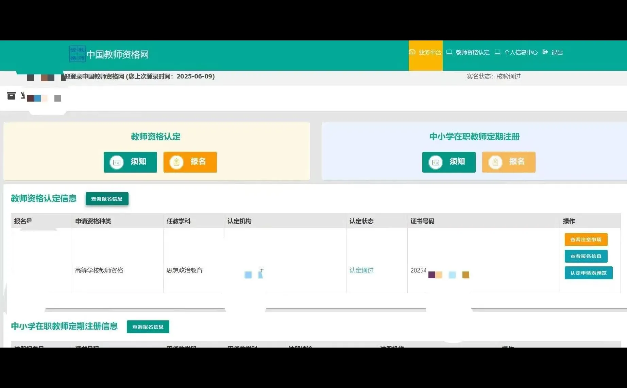This screenshot has height=388, width=627.
Task: Click 查询报名信息 beside 教师资格认定信息
Action: pyautogui.click(x=107, y=199)
